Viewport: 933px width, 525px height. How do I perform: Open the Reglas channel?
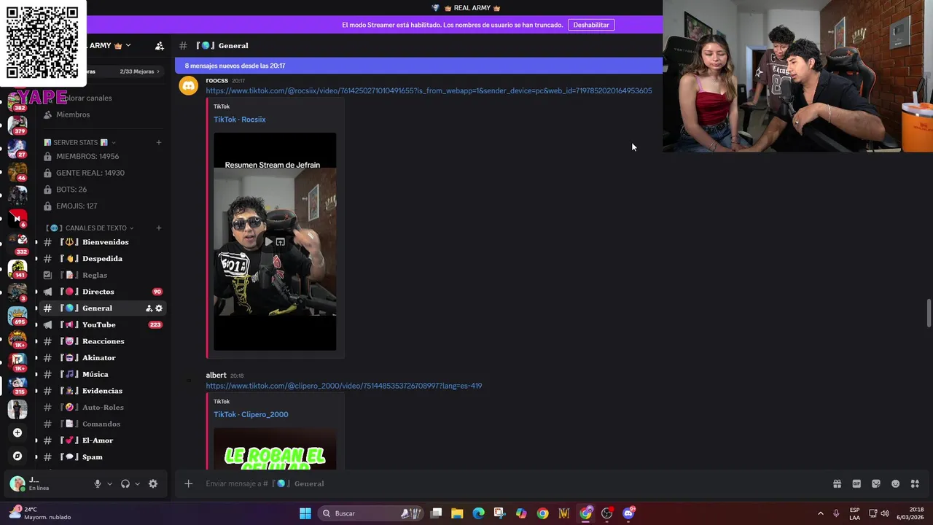point(102,275)
